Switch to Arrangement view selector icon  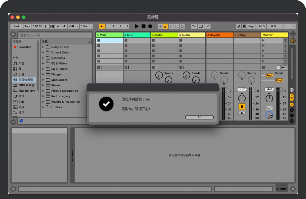pyautogui.click(x=293, y=34)
